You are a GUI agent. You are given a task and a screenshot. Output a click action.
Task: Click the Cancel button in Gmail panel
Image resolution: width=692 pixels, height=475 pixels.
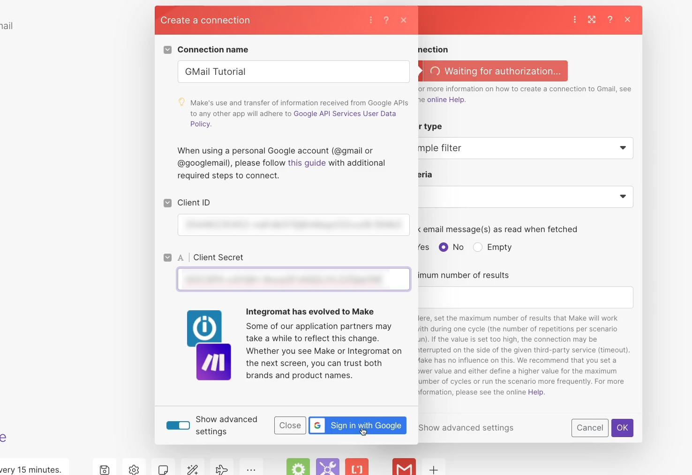(590, 428)
